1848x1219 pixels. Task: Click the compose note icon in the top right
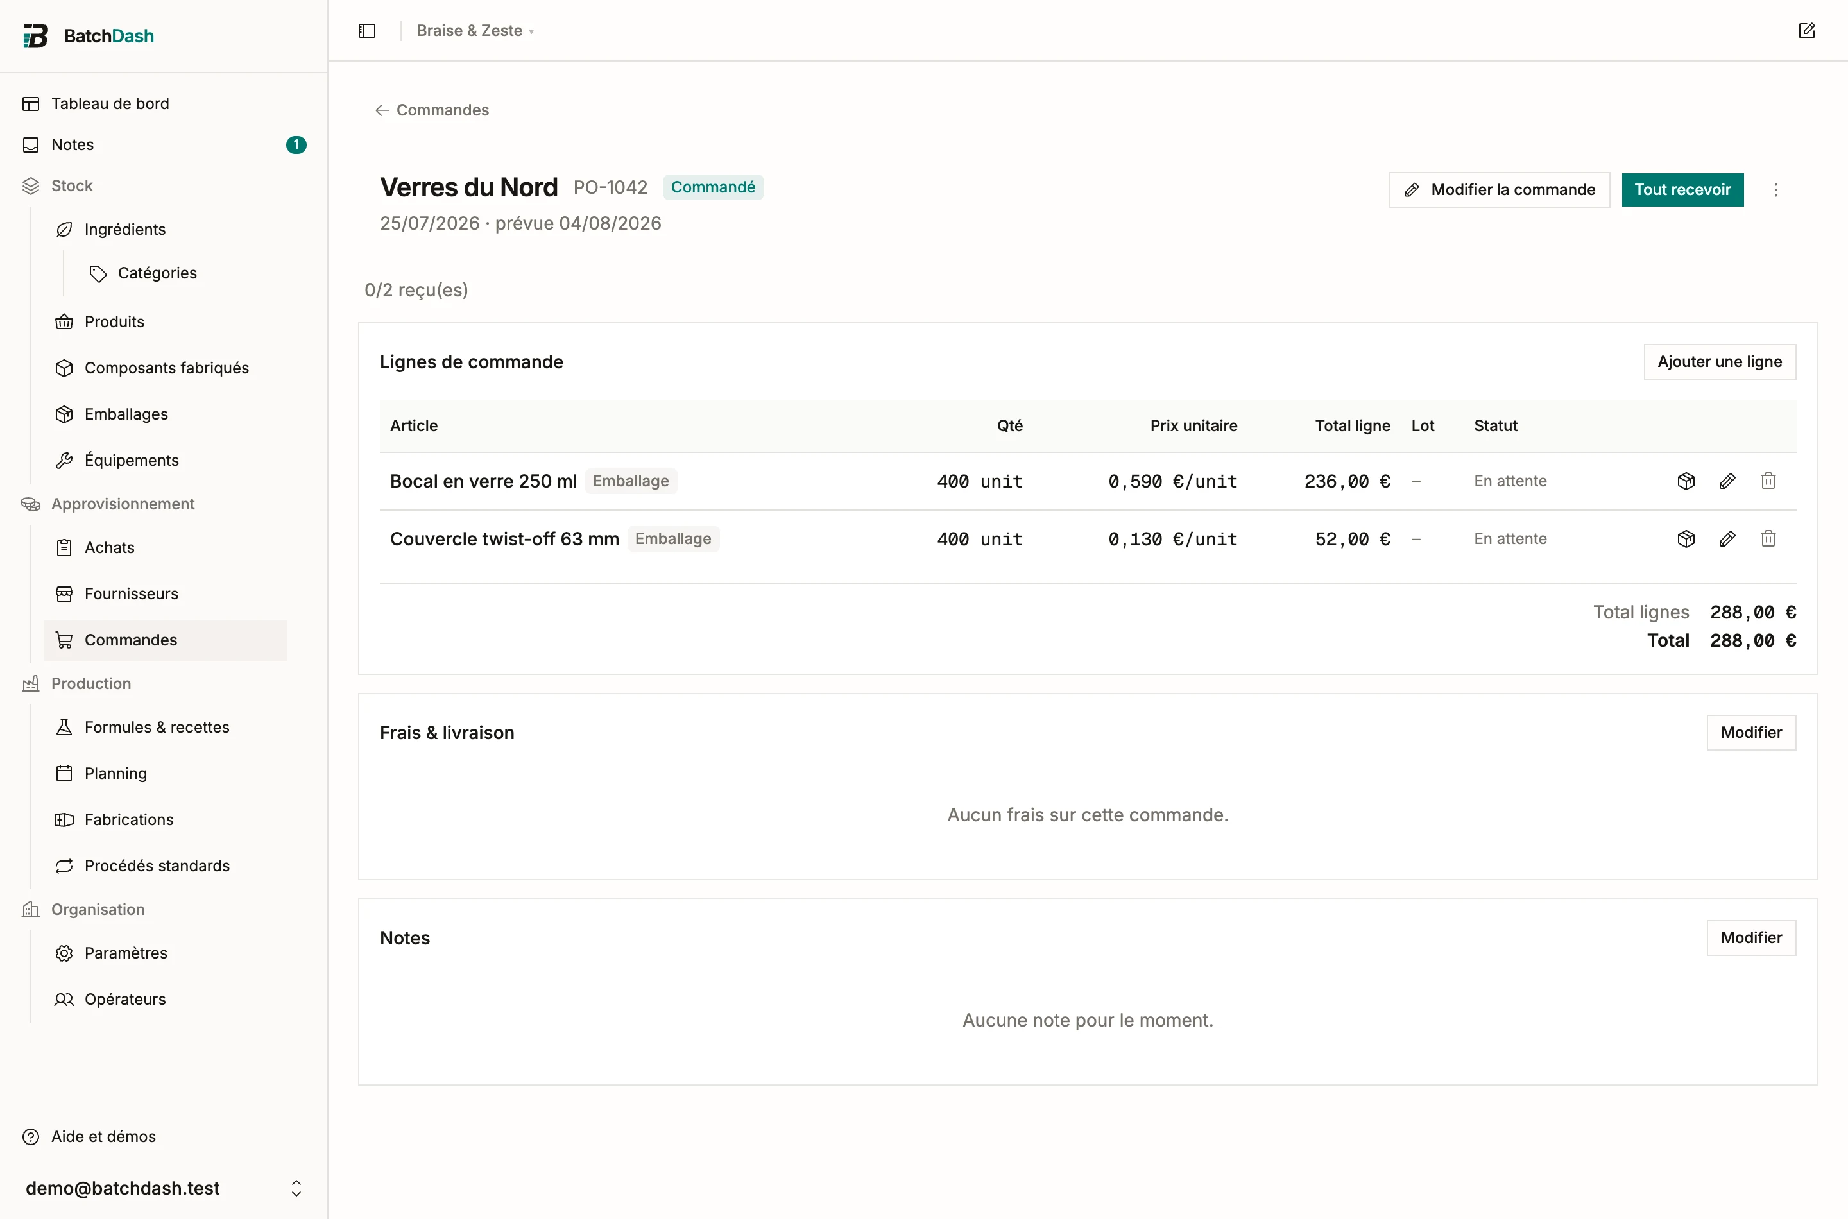tap(1807, 30)
